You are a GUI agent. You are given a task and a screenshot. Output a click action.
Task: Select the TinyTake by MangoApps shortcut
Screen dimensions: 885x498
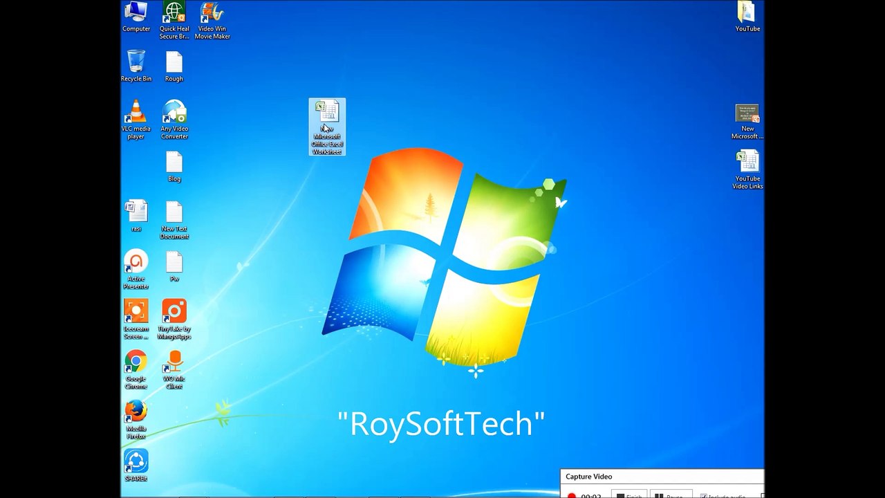pyautogui.click(x=174, y=320)
